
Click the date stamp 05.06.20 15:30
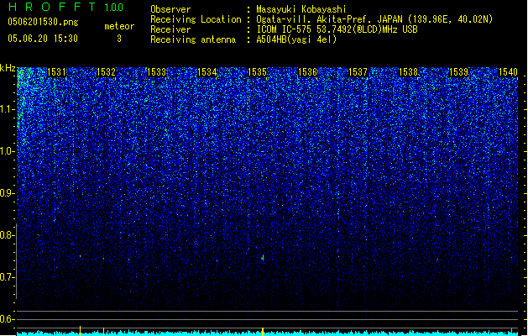(43, 39)
